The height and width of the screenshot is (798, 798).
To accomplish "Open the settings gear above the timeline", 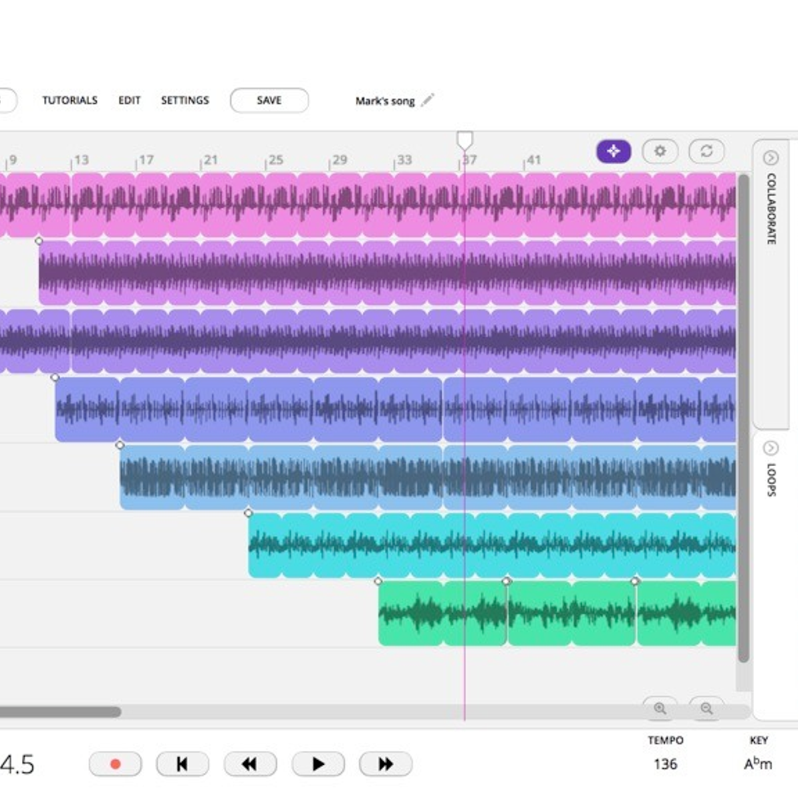I will pyautogui.click(x=660, y=151).
